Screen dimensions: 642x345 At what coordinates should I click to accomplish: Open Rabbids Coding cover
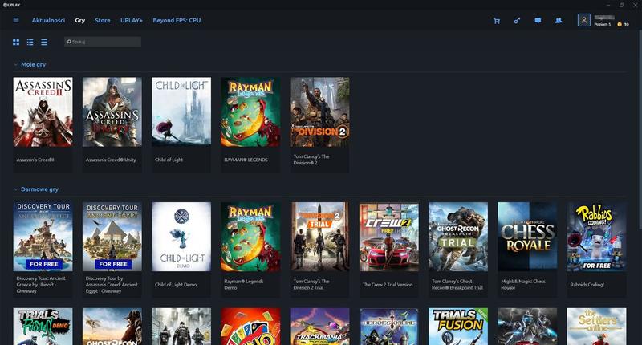pos(596,237)
